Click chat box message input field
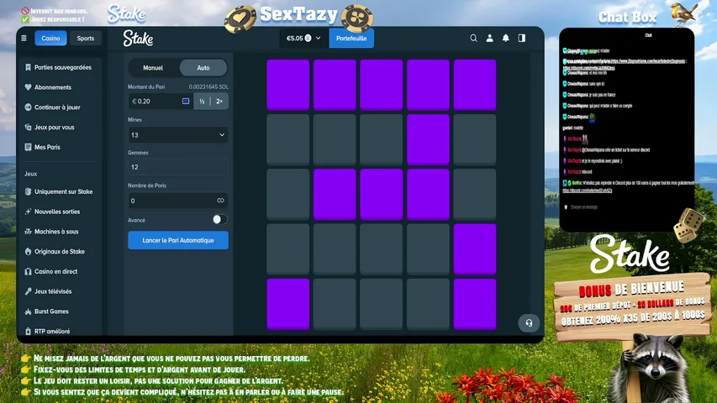This screenshot has height=403, width=717. tap(626, 207)
